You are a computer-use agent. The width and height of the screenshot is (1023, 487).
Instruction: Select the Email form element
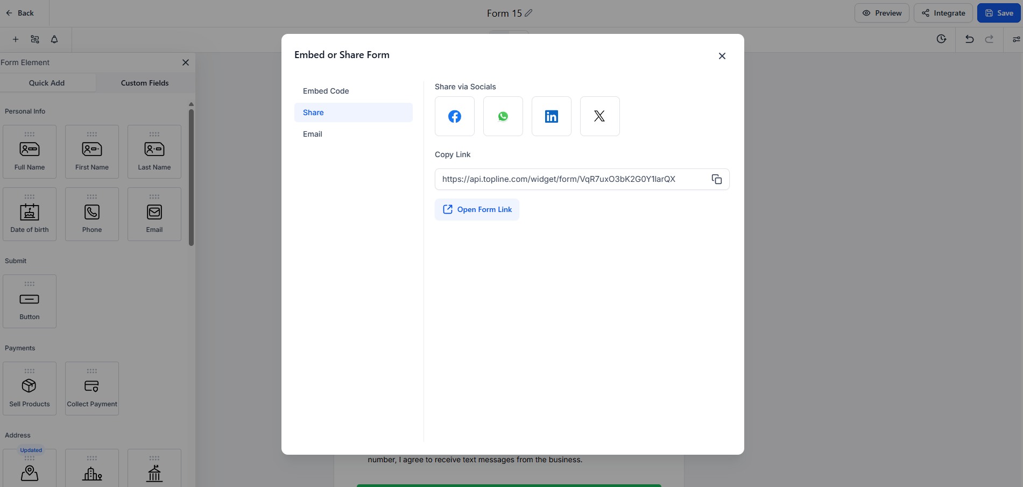click(154, 214)
